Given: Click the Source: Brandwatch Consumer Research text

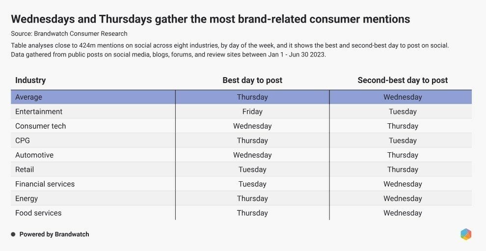Looking at the screenshot, I should tap(69, 33).
